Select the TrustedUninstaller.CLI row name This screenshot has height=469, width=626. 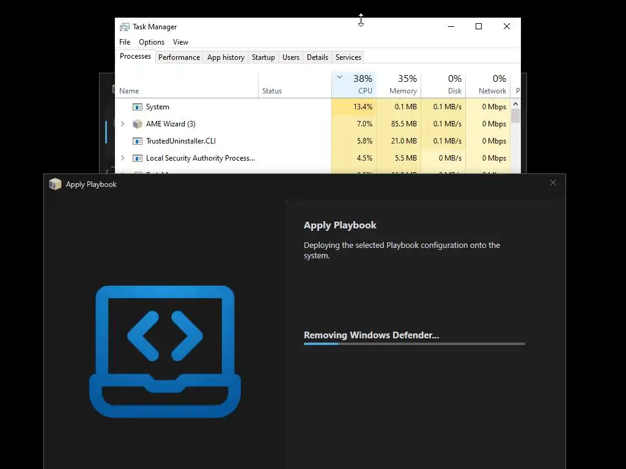[181, 141]
